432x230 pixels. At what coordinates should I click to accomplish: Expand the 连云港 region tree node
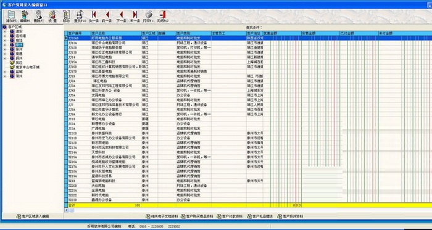tap(4, 36)
